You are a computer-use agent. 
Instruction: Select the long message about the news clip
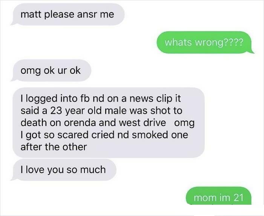(109, 123)
